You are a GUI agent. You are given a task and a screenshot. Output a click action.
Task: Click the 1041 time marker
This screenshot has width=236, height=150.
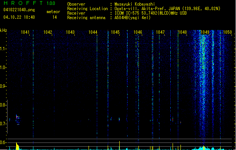(x=25, y=32)
